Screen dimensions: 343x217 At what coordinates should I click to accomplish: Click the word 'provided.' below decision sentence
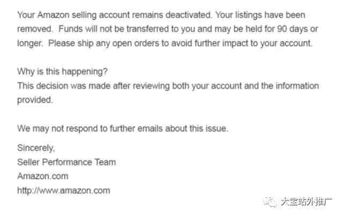tap(35, 100)
